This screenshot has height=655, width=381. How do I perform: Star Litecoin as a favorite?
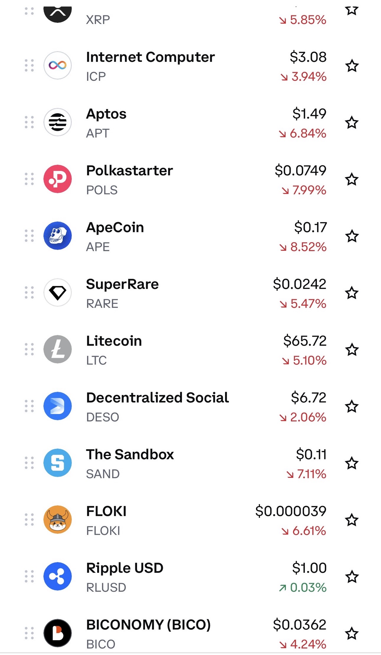pos(352,349)
